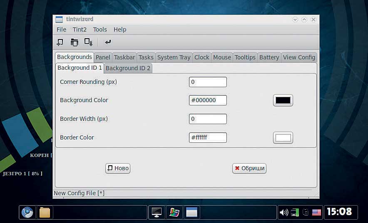Image resolution: width=368 pixels, height=223 pixels.
Task: Open the web browser launcher in the panel
Action: (27, 213)
